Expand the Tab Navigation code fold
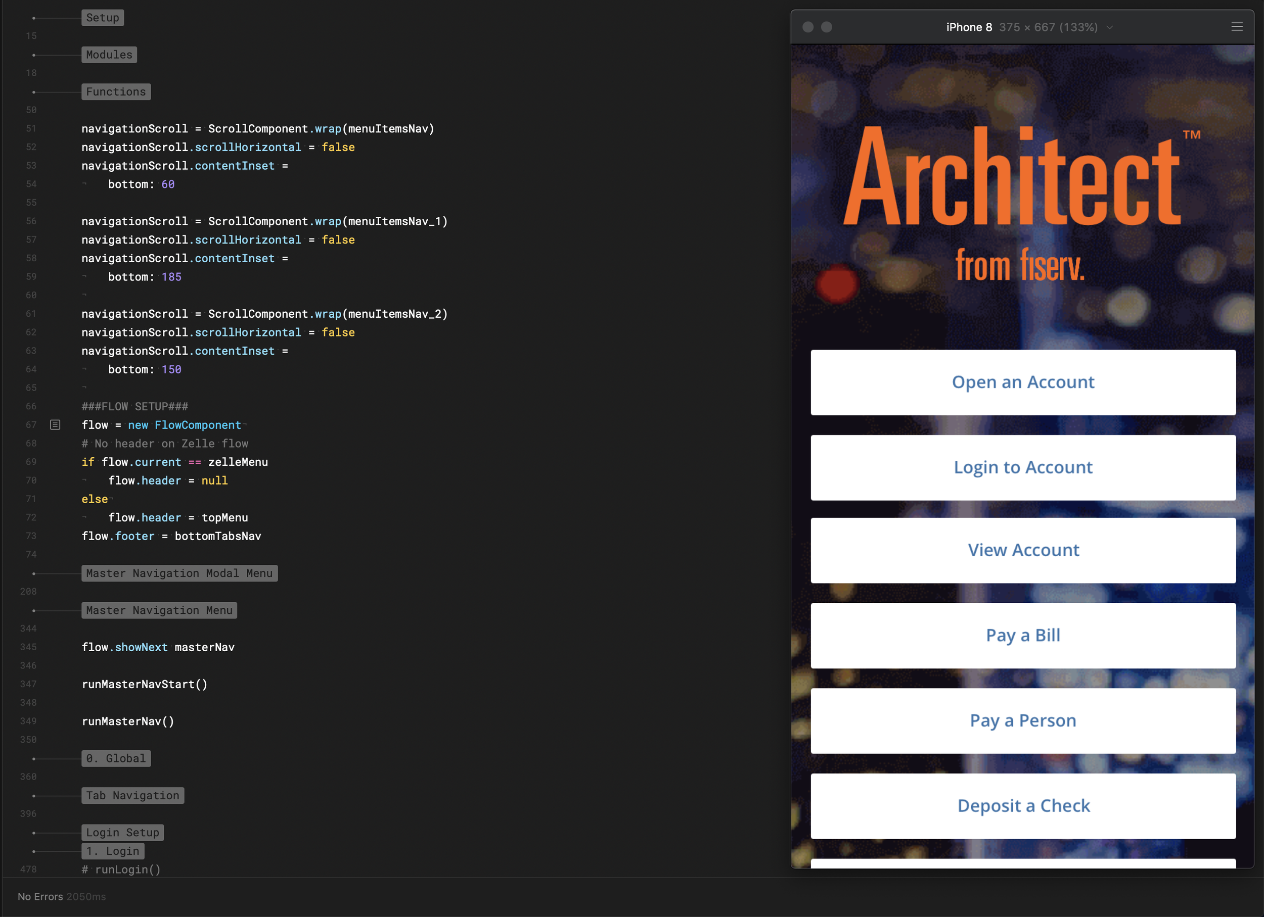The width and height of the screenshot is (1264, 917). (132, 796)
